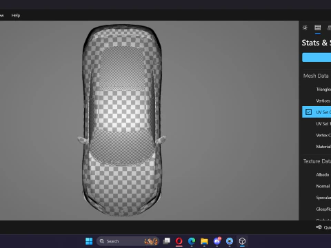331x248 pixels.
Task: Launch Opera browser from taskbar
Action: click(179, 241)
